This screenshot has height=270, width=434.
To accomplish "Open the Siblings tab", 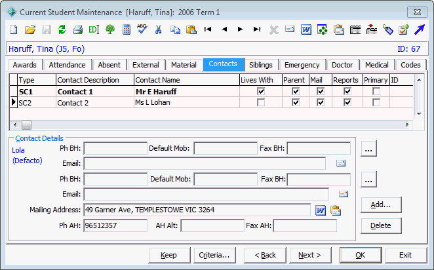I will point(261,65).
